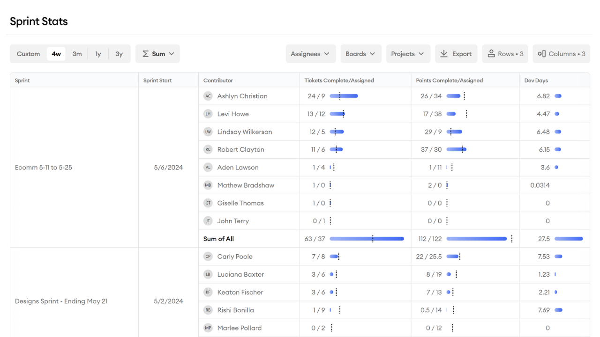Click Robert Clayton's RC avatar
The height and width of the screenshot is (337, 600).
point(208,149)
